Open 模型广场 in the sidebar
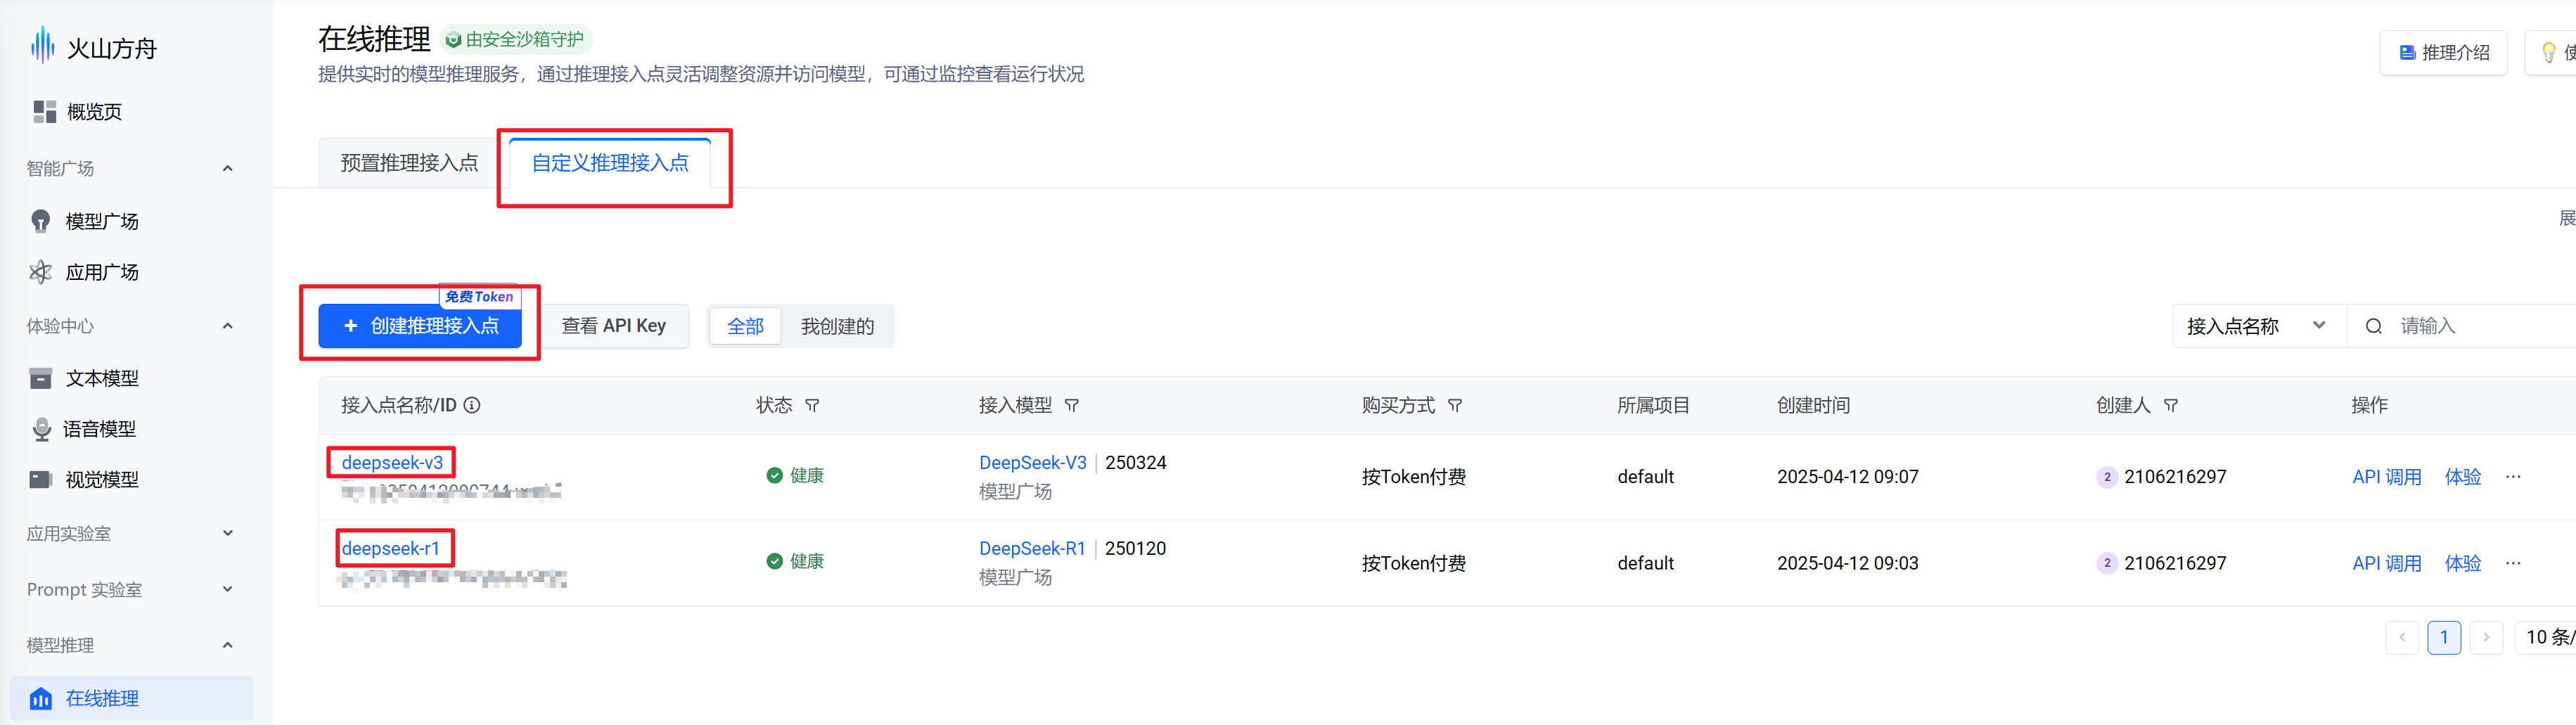 tap(102, 221)
